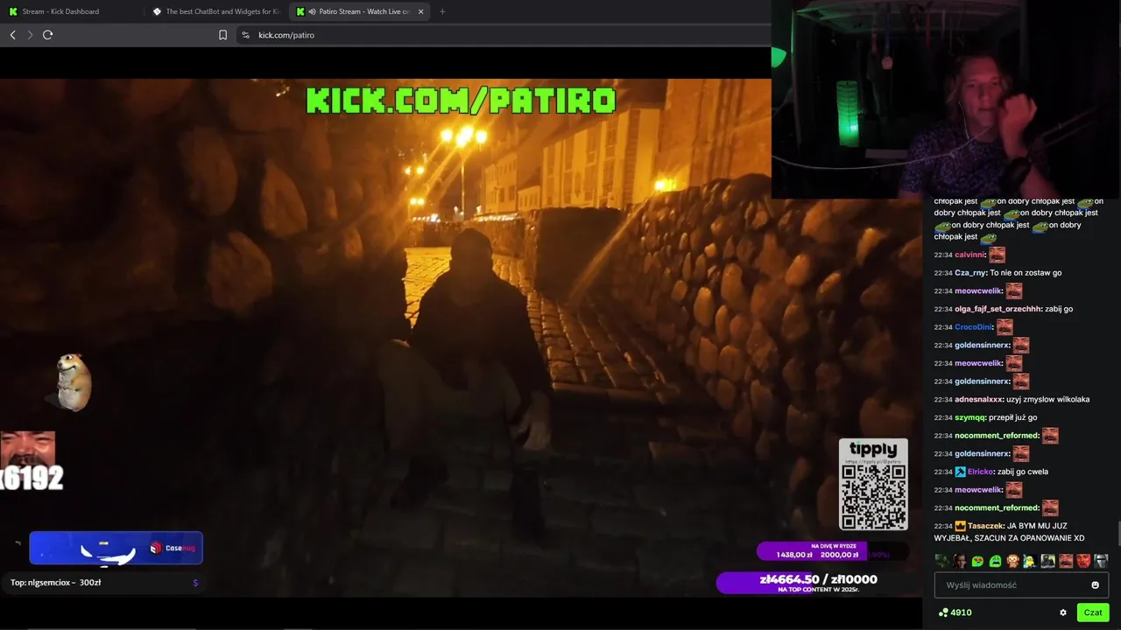Viewport: 1121px width, 630px height.
Task: Open a new browser tab
Action: pos(442,11)
